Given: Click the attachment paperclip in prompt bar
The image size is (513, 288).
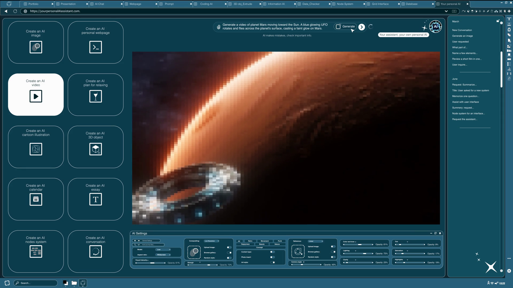Looking at the screenshot, I should [219, 27].
